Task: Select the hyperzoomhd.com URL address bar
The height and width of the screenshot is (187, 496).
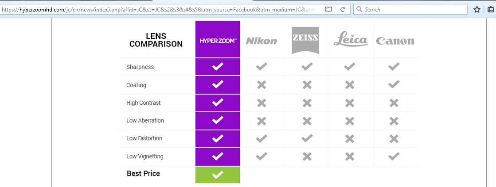Action: 161,9
